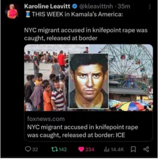Viewport: 158px width, 159px height.
Task: Click the blue verified badge
Action: (75, 6)
